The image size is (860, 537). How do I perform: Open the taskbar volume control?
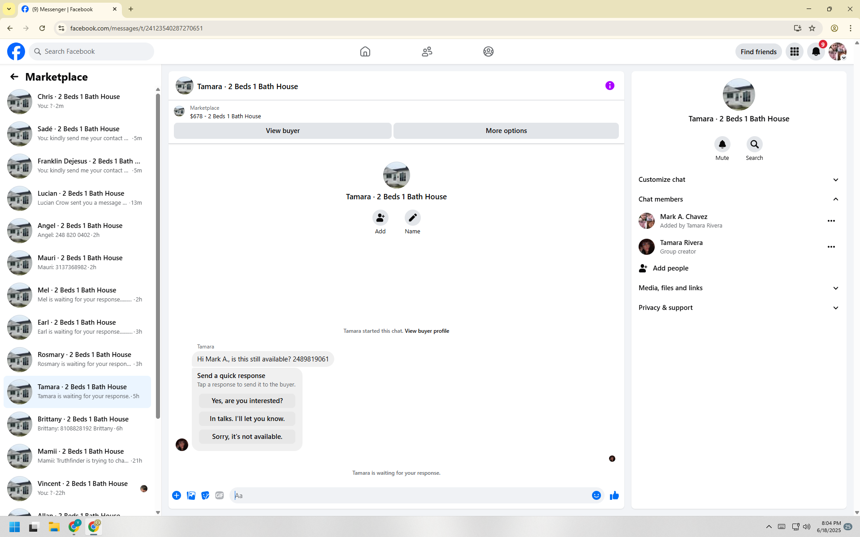807,527
